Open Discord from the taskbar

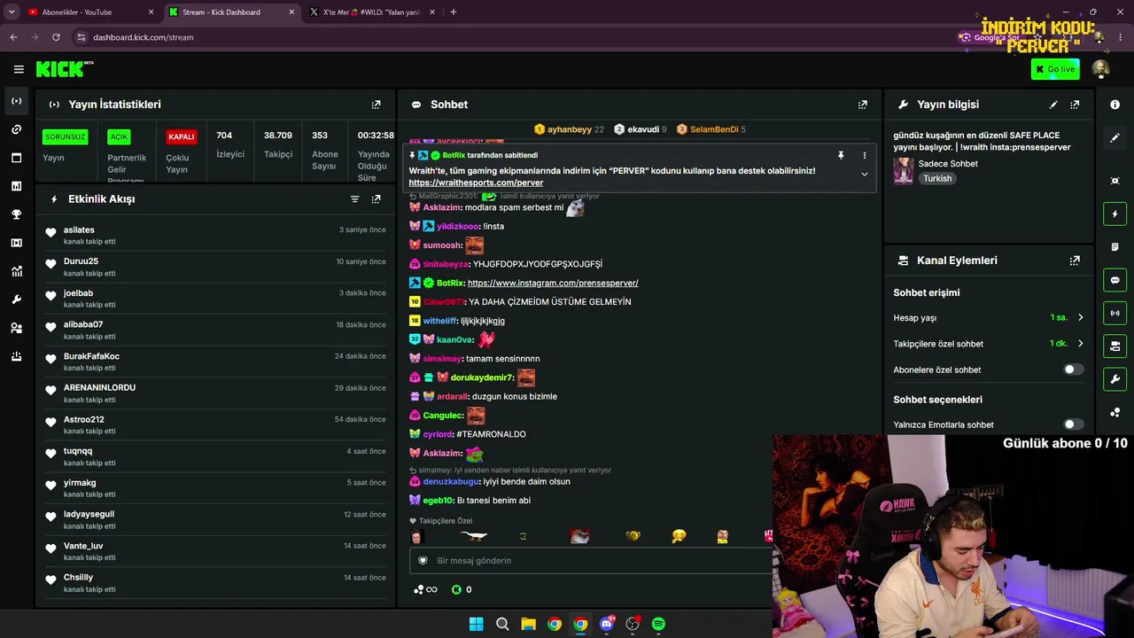click(607, 624)
